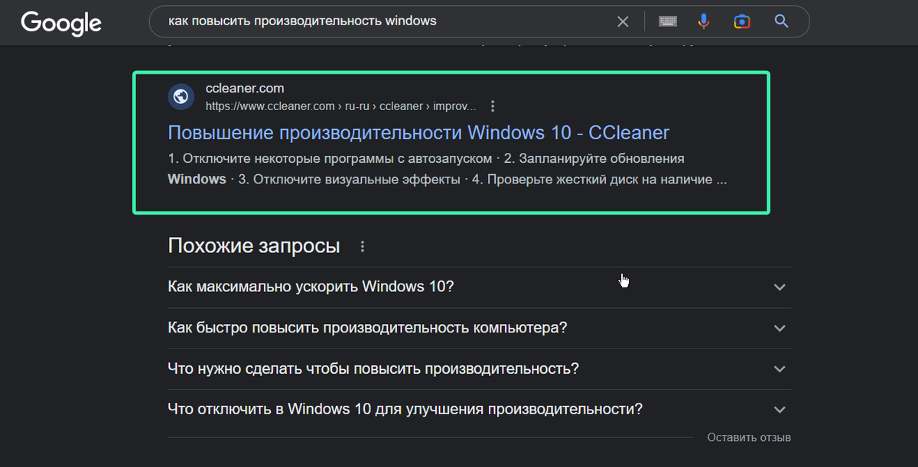Expand Как максимально ускорить Windows 10?

tap(479, 287)
